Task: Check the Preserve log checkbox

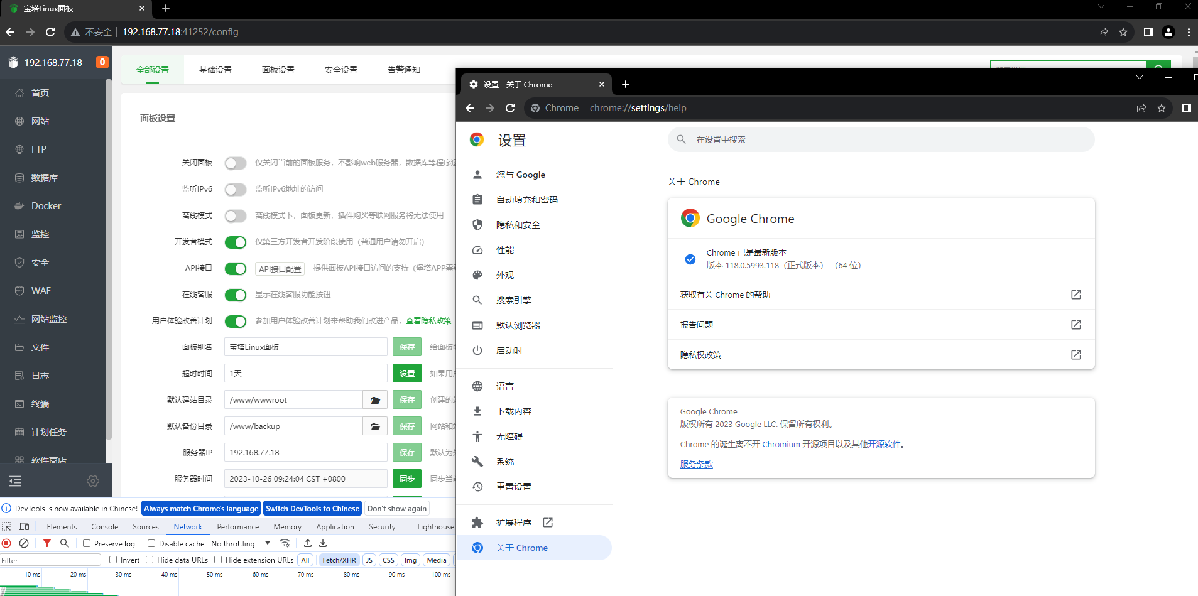Action: (87, 543)
